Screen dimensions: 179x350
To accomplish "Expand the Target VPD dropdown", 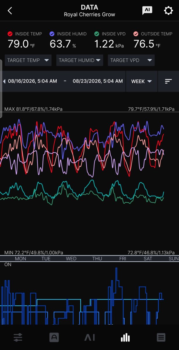I will [x=131, y=60].
